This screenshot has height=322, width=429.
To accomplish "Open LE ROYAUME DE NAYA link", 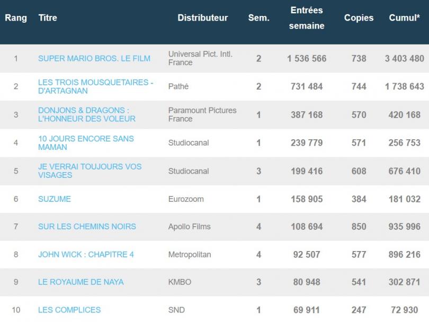I will coord(81,282).
